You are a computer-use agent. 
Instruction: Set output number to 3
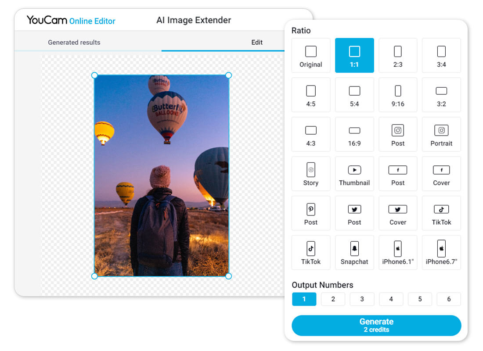(x=362, y=299)
